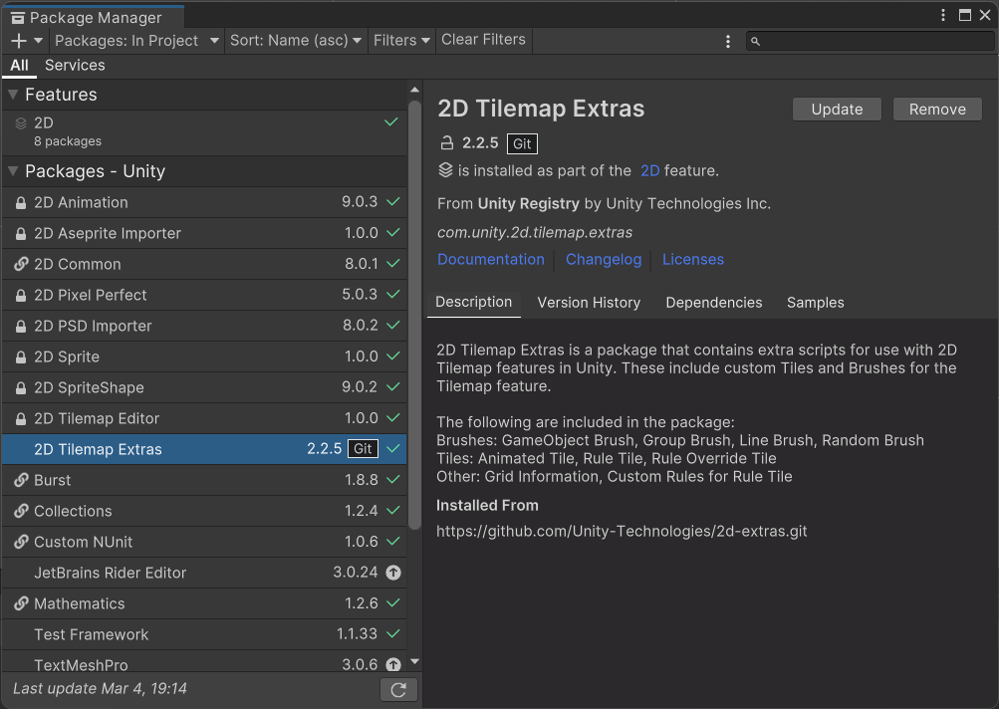Switch to the Samples tab
The width and height of the screenshot is (999, 709).
(815, 303)
